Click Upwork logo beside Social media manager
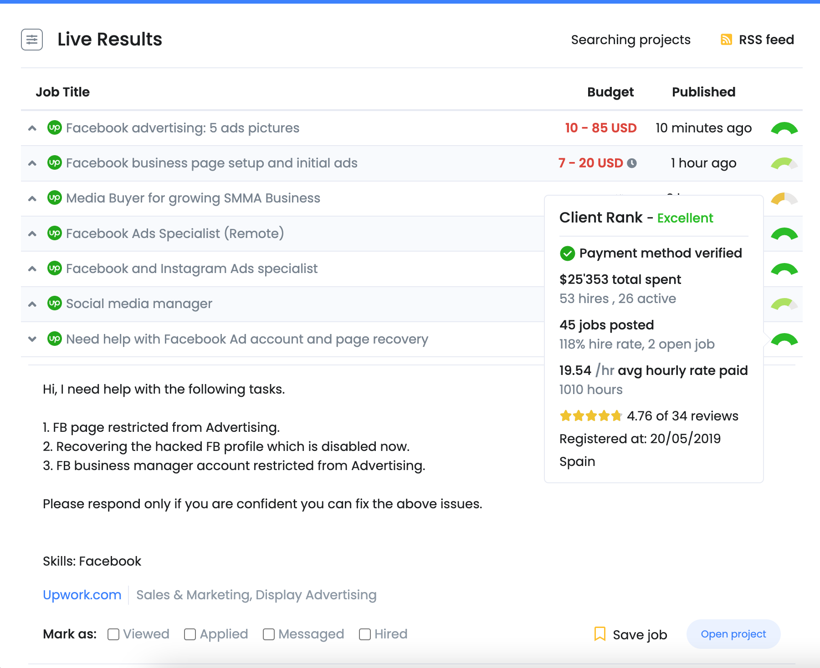The width and height of the screenshot is (820, 668). (55, 304)
